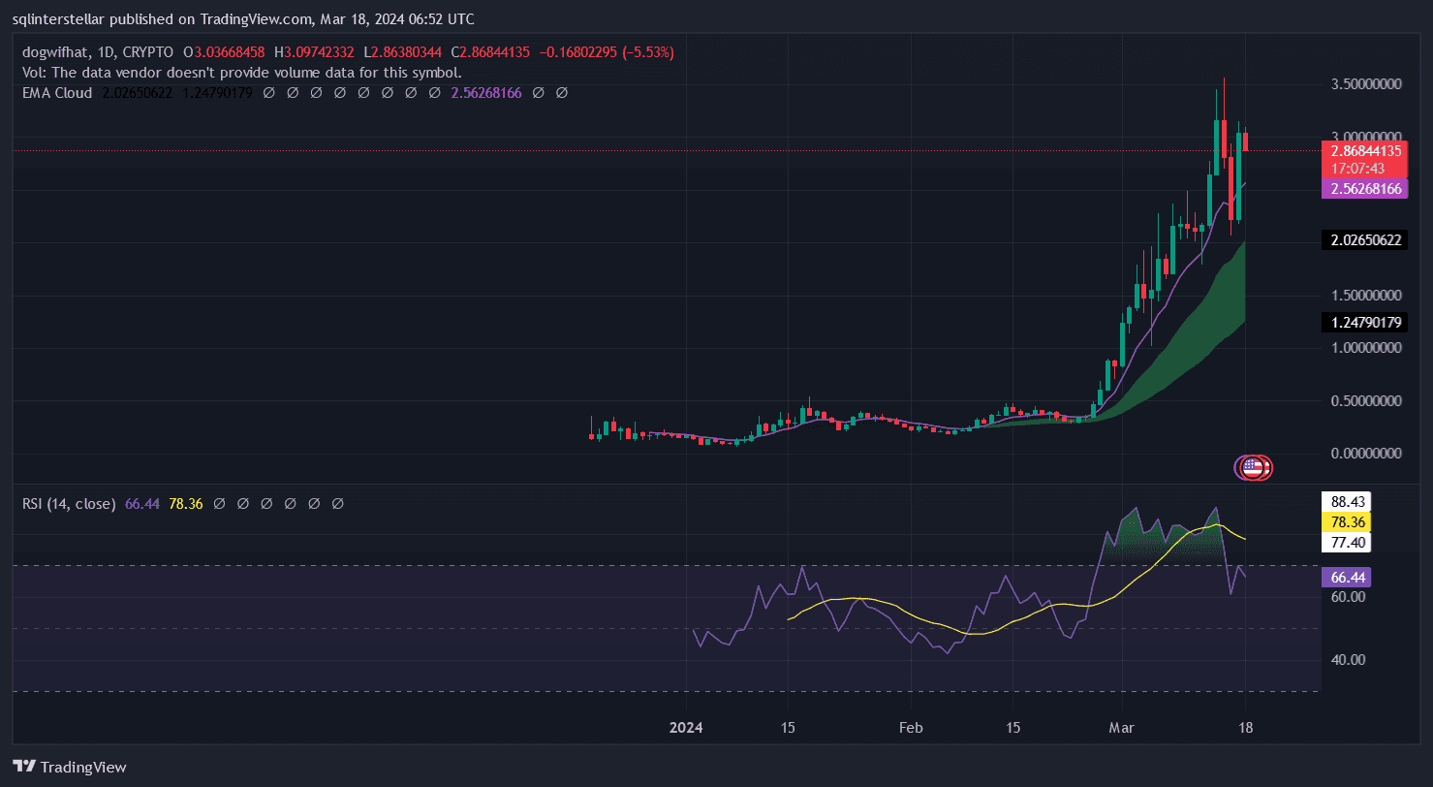Click the purple 2.56268166 EMA price label

1365,188
